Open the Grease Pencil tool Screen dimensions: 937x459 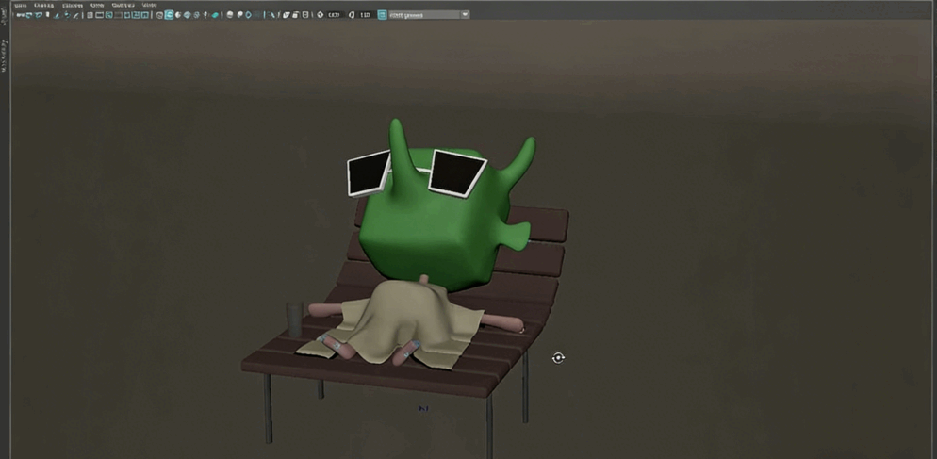click(x=75, y=15)
